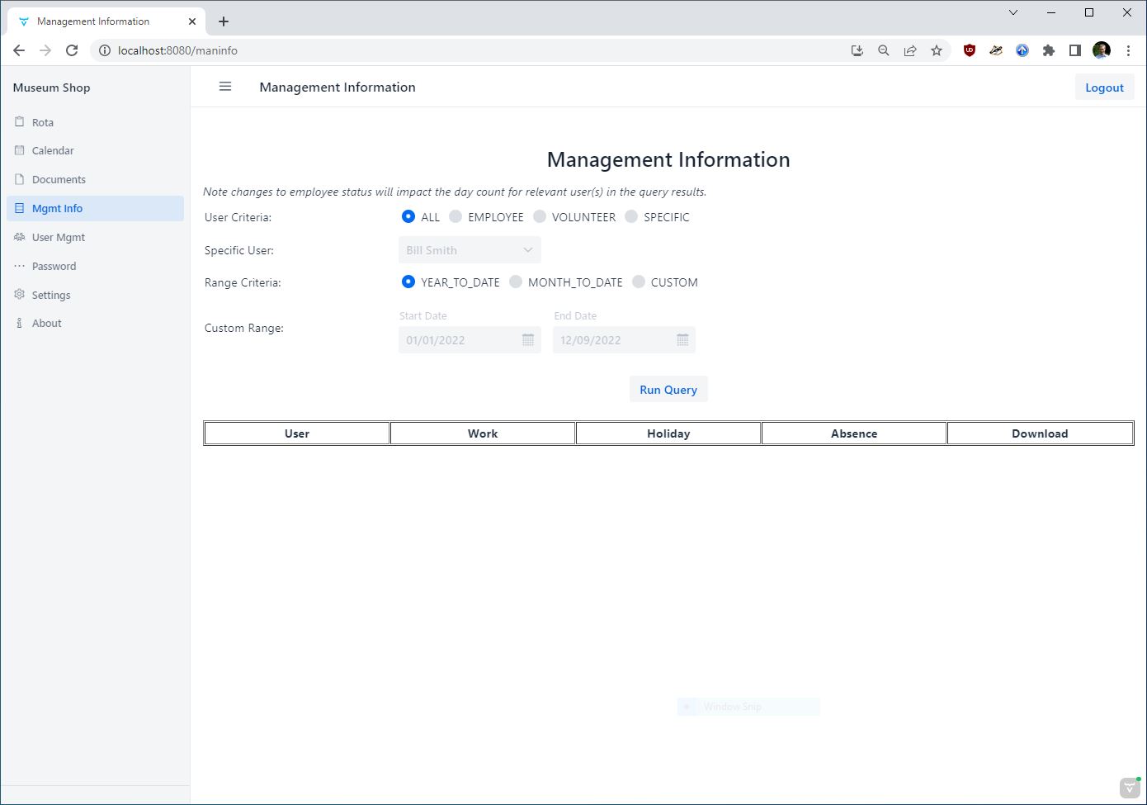Click the localhost address bar
The height and width of the screenshot is (805, 1147).
[x=479, y=50]
